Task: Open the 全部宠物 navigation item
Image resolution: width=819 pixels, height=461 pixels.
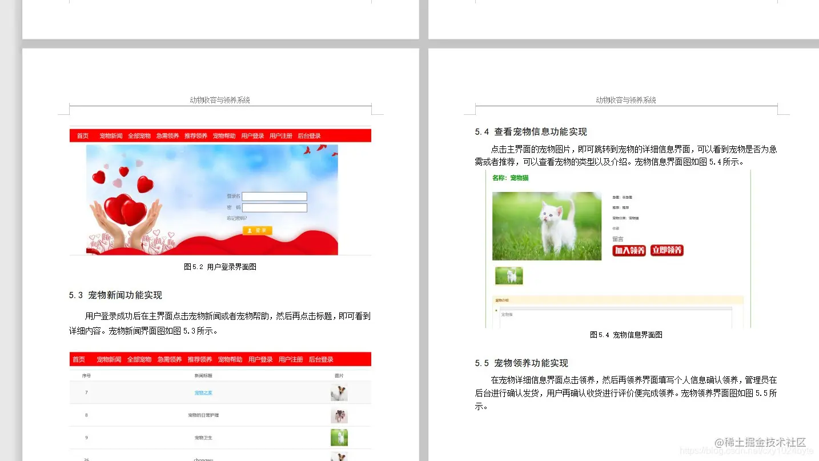Action: [139, 135]
